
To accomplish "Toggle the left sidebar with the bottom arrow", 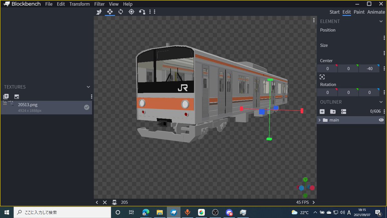I will [97, 202].
